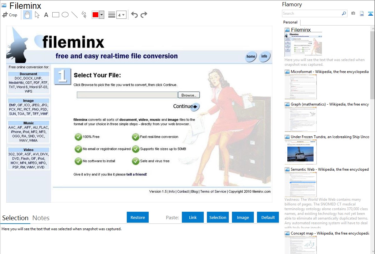375x254 pixels.
Task: Redo the last edit
Action: pos(144,15)
